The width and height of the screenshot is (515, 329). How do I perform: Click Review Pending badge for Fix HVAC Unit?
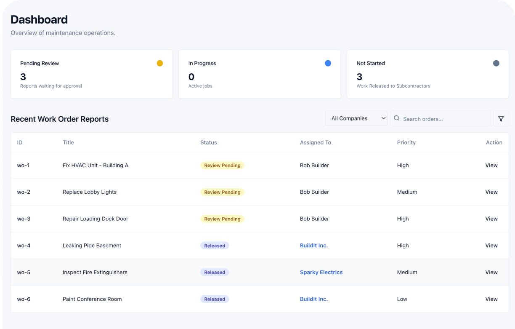pyautogui.click(x=222, y=165)
